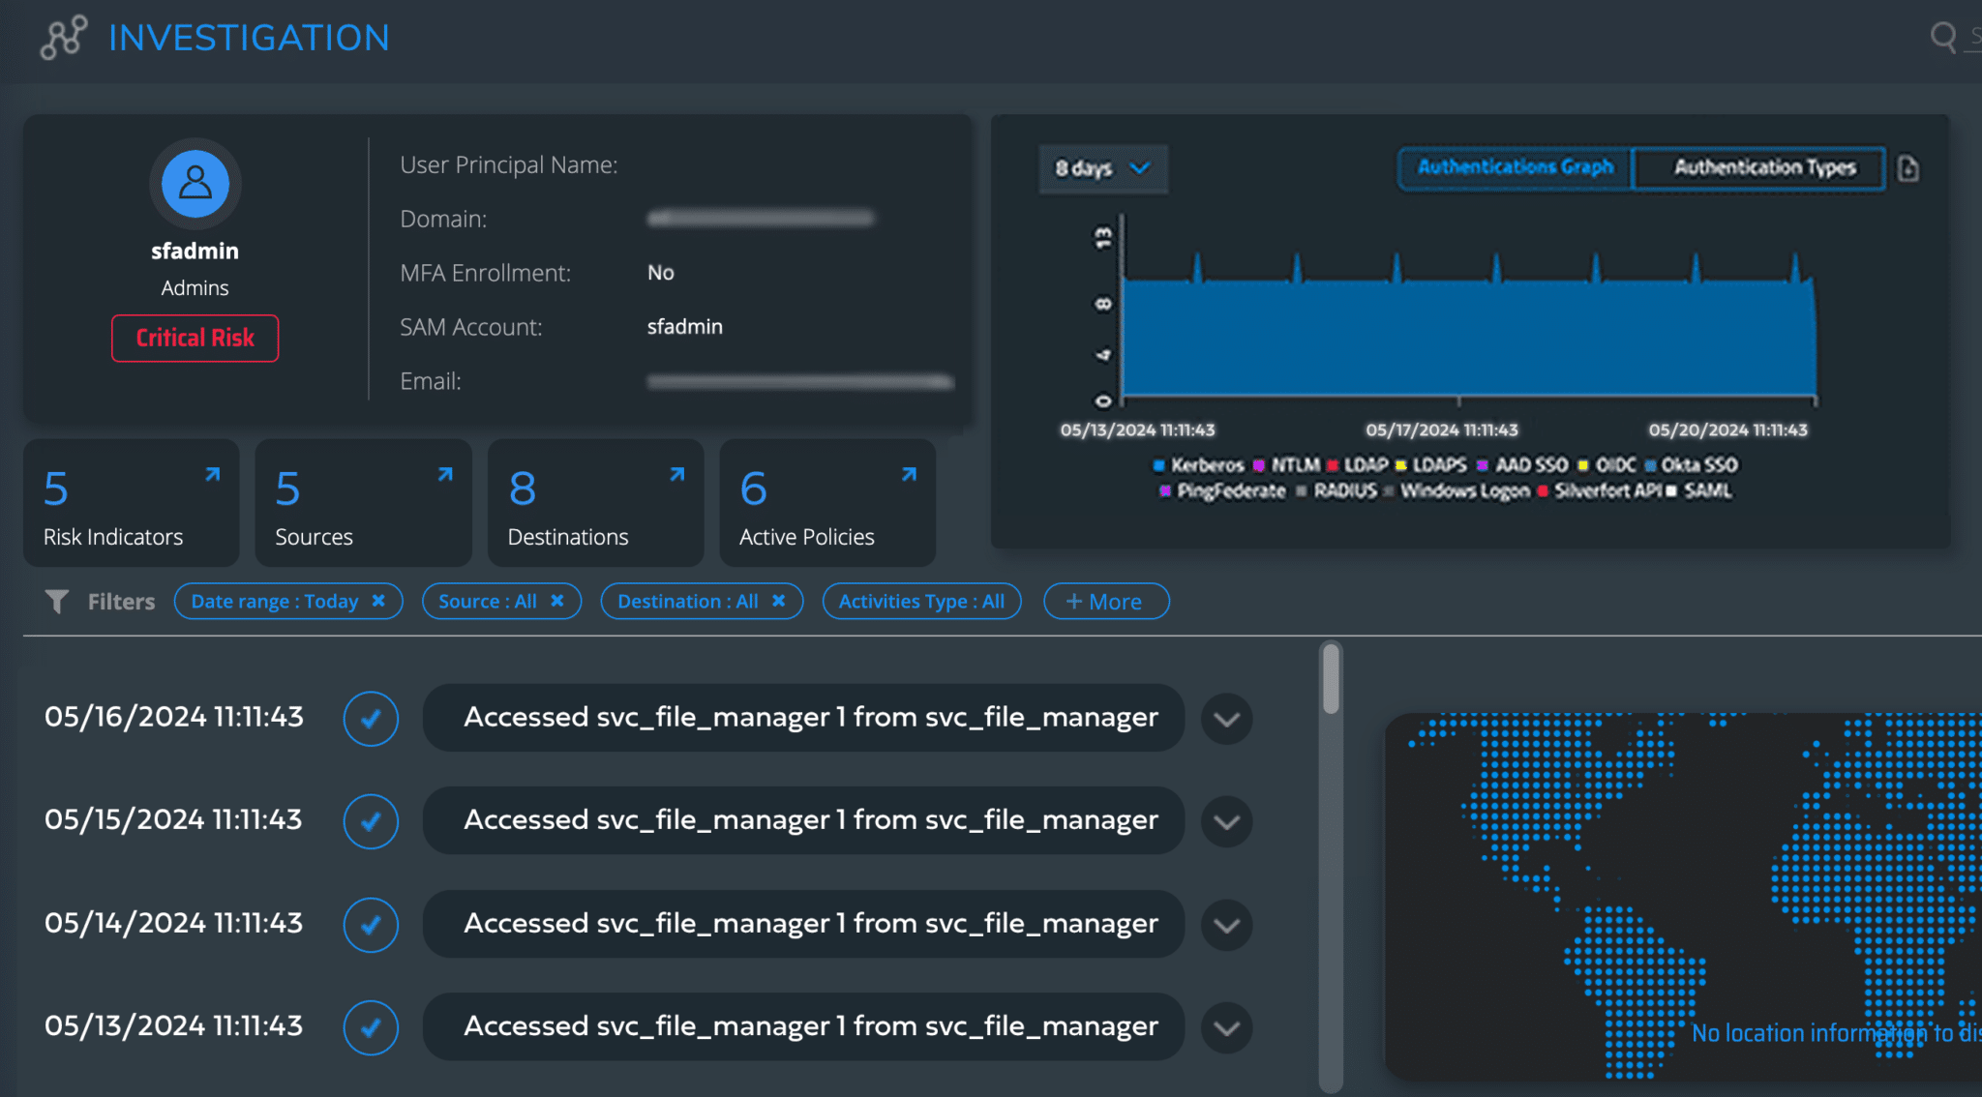This screenshot has height=1097, width=1982.
Task: Open Active Policies arrow icon
Action: (x=908, y=475)
